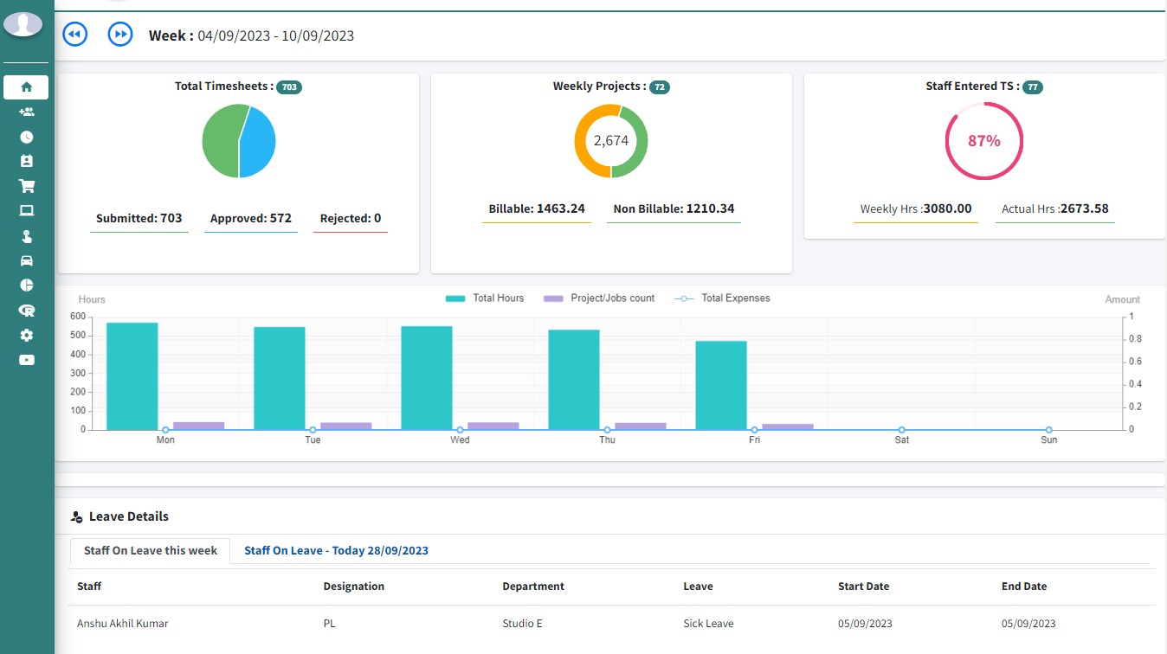Click the employee ID badge icon
The image size is (1167, 654).
click(x=26, y=161)
